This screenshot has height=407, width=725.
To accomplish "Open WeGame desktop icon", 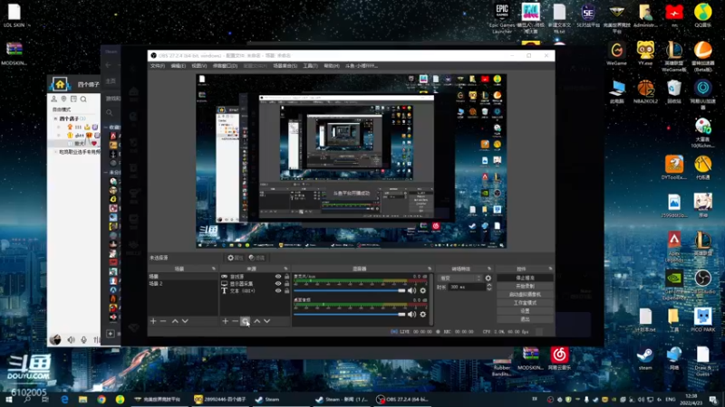I will coord(617,53).
